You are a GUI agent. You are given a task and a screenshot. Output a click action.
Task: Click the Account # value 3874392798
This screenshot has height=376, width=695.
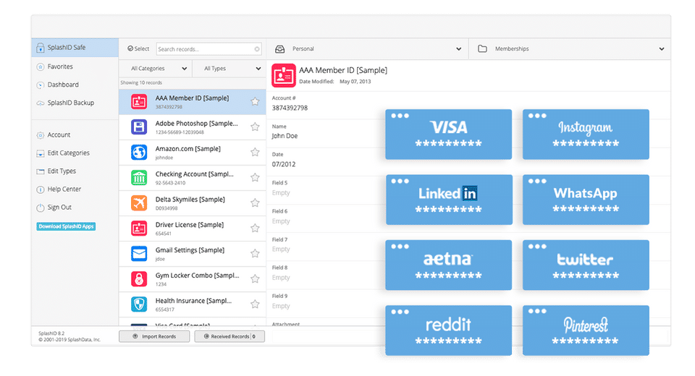pos(290,108)
